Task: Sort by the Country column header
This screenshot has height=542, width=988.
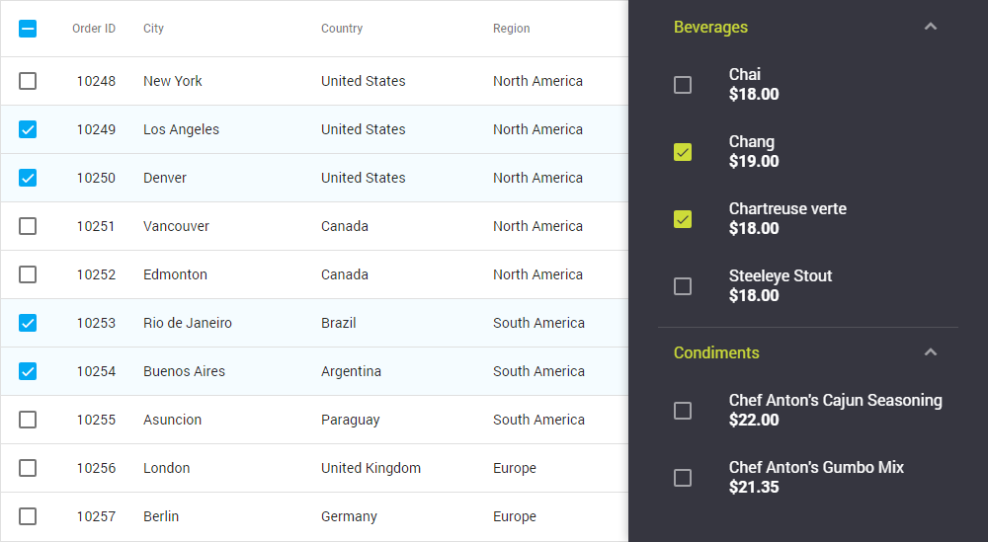Action: tap(342, 29)
